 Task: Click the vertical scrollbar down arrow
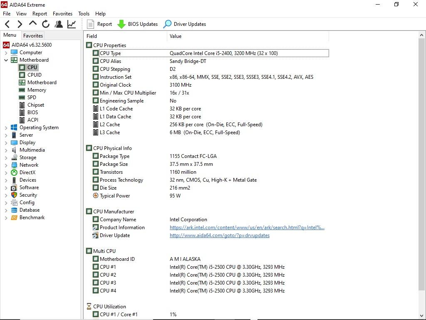coord(422,315)
